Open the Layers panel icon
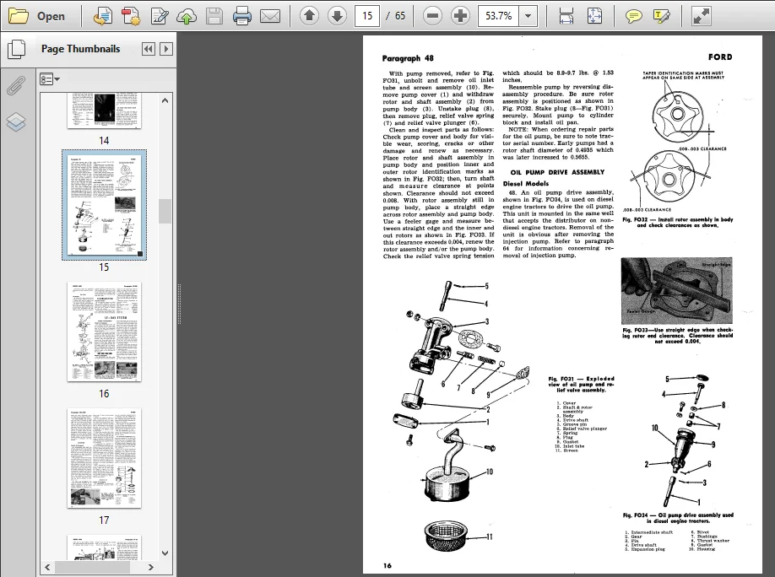775x577 pixels. pos(16,121)
